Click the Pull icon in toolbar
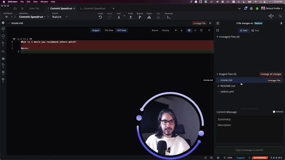 pyautogui.click(x=119, y=17)
